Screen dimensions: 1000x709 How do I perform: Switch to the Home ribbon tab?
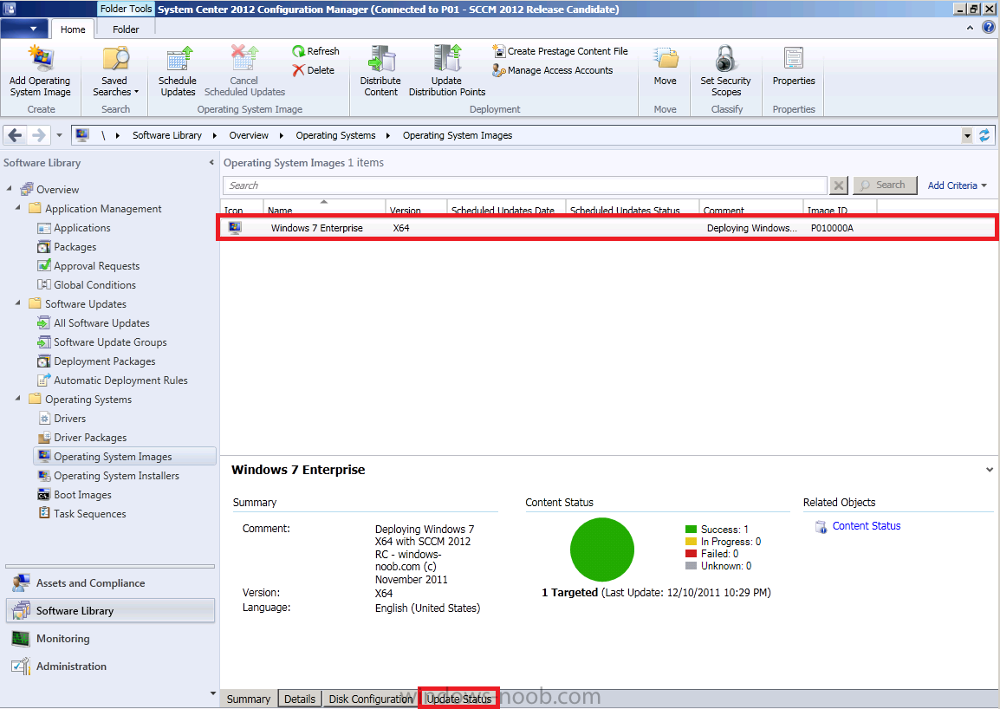point(73,29)
